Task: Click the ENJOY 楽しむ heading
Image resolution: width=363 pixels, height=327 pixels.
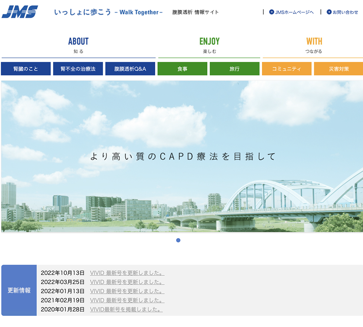Action: 209,45
